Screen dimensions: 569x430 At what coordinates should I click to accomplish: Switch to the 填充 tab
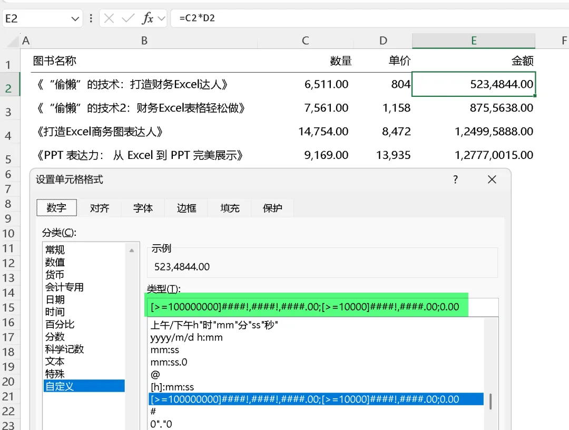230,208
